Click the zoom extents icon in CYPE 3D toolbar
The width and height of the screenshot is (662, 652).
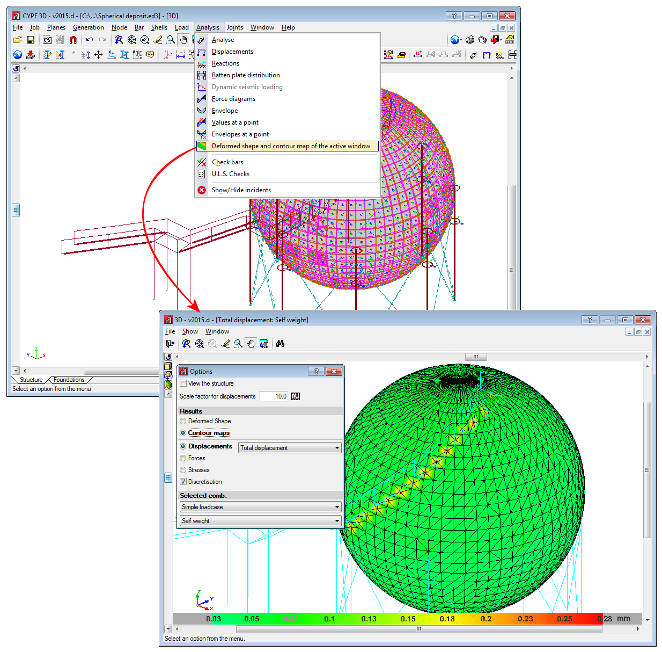[132, 40]
